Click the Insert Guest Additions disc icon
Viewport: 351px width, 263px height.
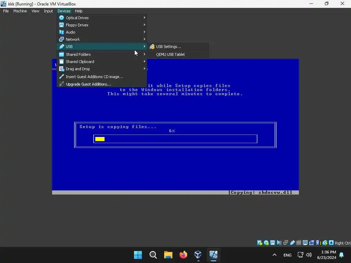pyautogui.click(x=62, y=76)
